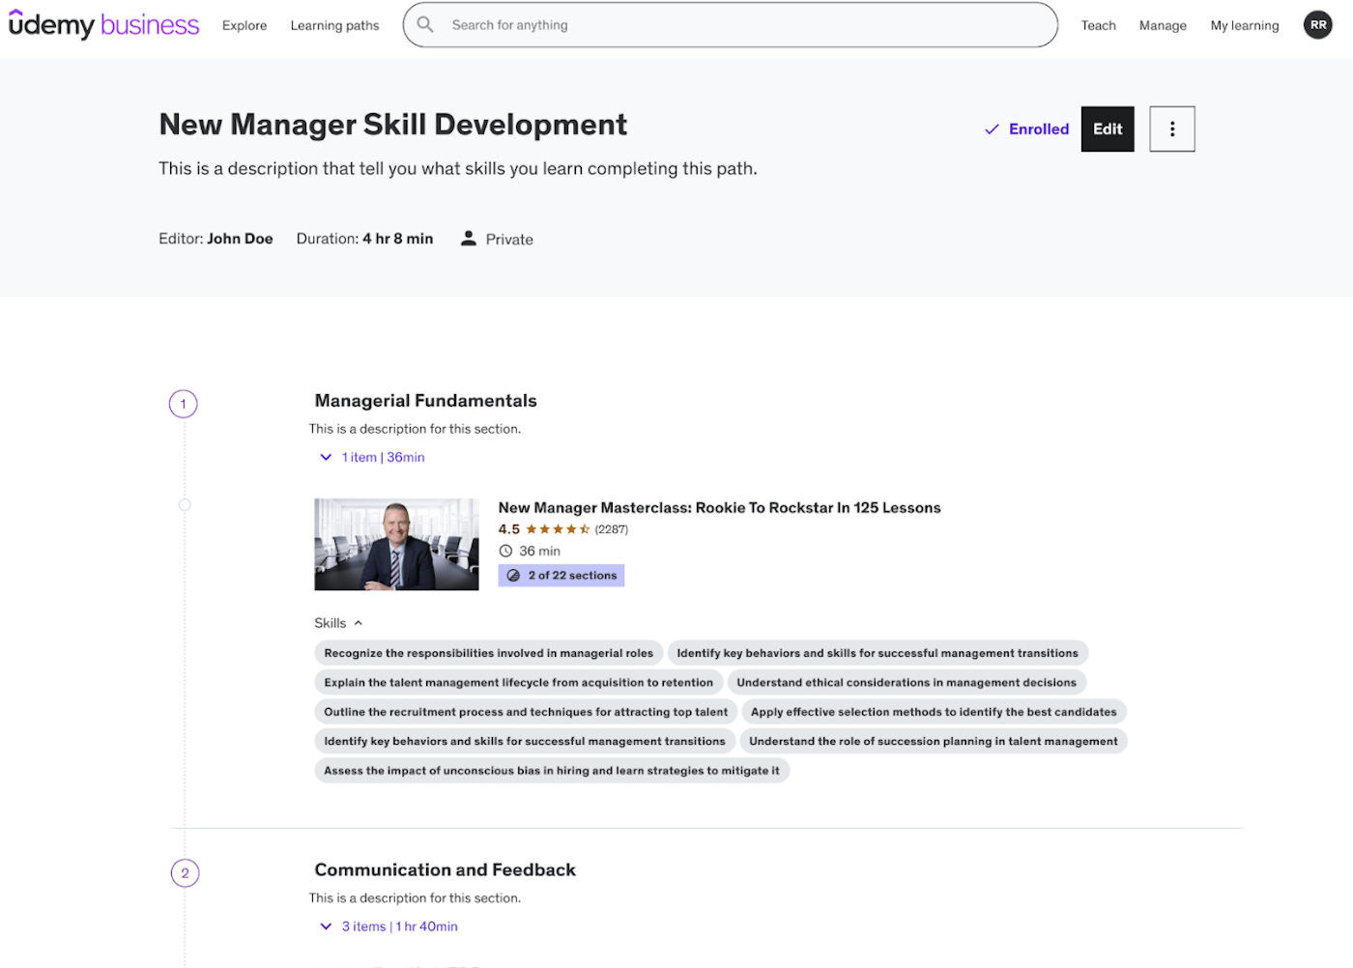Click the section 1 step circle

point(184,404)
